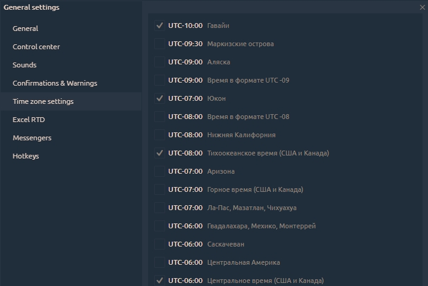Tick the Саскачеван time zone checkbox
This screenshot has height=286, width=428.
[160, 244]
